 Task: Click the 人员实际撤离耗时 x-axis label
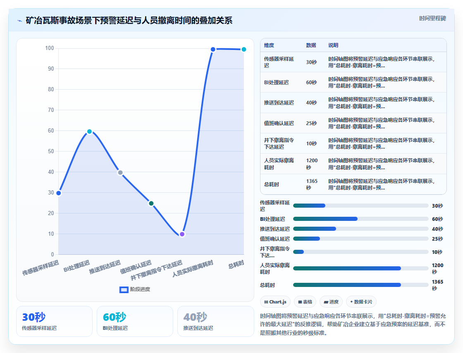point(193,269)
